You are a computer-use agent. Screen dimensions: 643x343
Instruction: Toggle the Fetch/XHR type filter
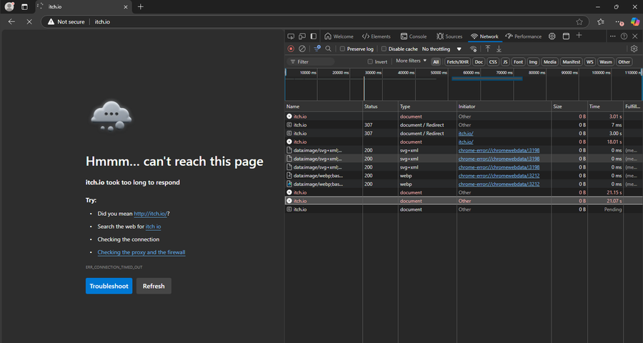(458, 62)
